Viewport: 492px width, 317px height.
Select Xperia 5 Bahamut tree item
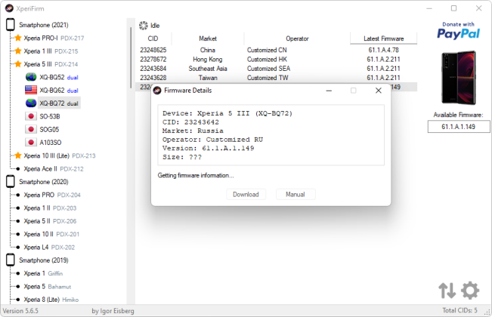coord(48,286)
